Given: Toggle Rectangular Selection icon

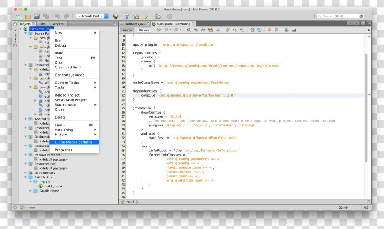Looking at the screenshot, I should pyautogui.click(x=218, y=30).
